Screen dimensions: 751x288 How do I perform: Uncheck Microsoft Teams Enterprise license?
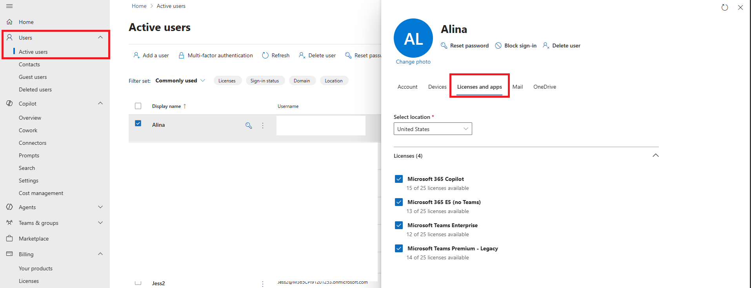pos(399,225)
